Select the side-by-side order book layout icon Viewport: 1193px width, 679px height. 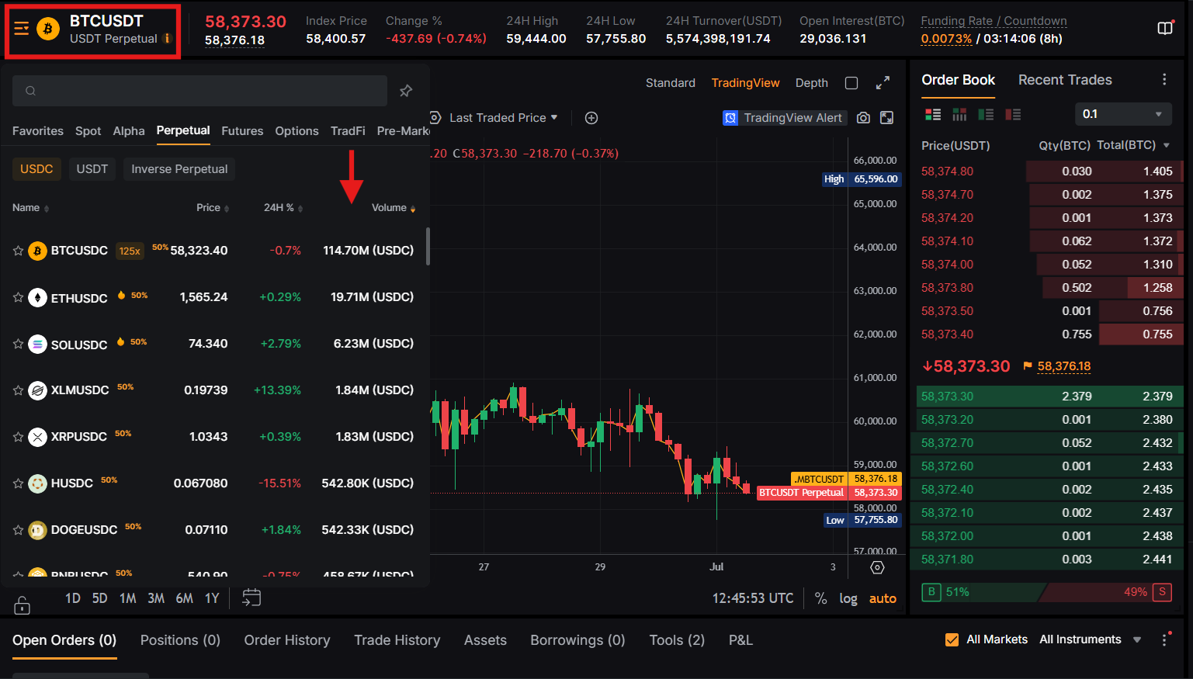959,115
